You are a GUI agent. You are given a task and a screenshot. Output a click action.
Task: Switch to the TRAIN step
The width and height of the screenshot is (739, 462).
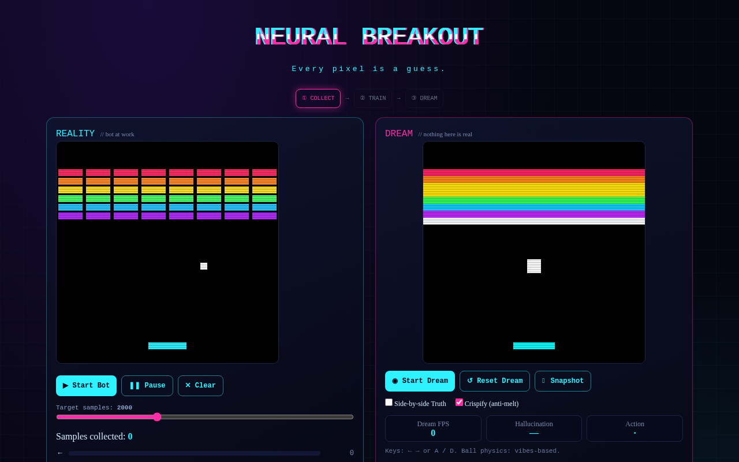pyautogui.click(x=373, y=98)
